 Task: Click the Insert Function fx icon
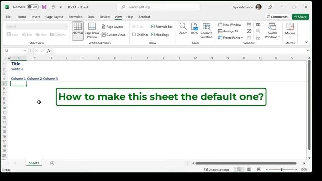pos(48,51)
